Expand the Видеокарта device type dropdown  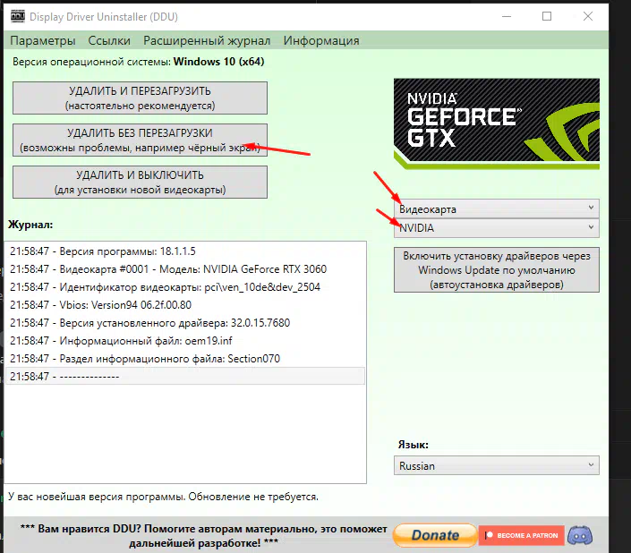click(497, 208)
